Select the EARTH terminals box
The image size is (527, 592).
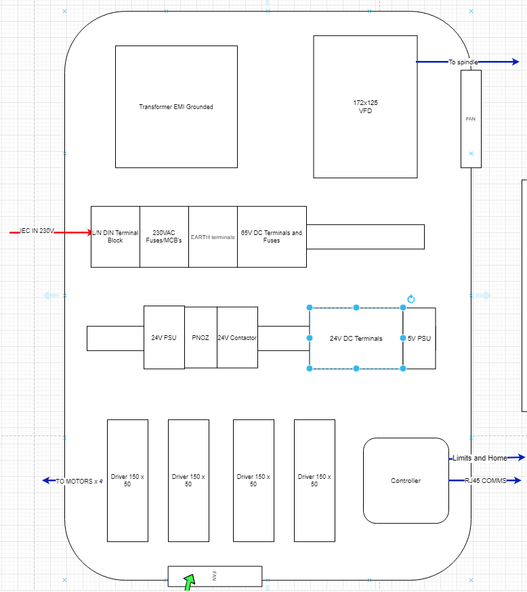tap(213, 236)
